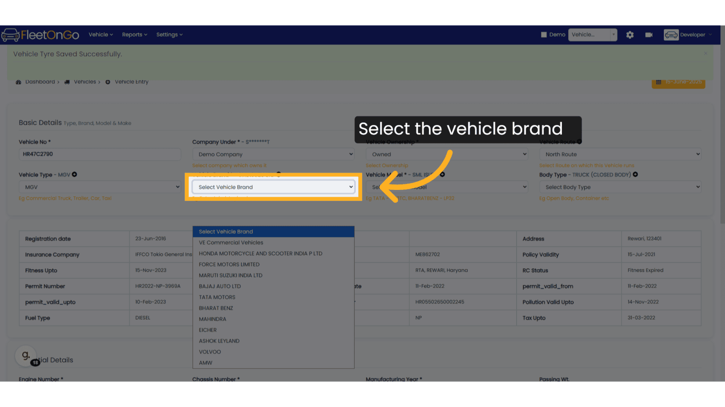The image size is (725, 407).
Task: Open the Vehicle search dropdown in header
Action: tap(593, 35)
